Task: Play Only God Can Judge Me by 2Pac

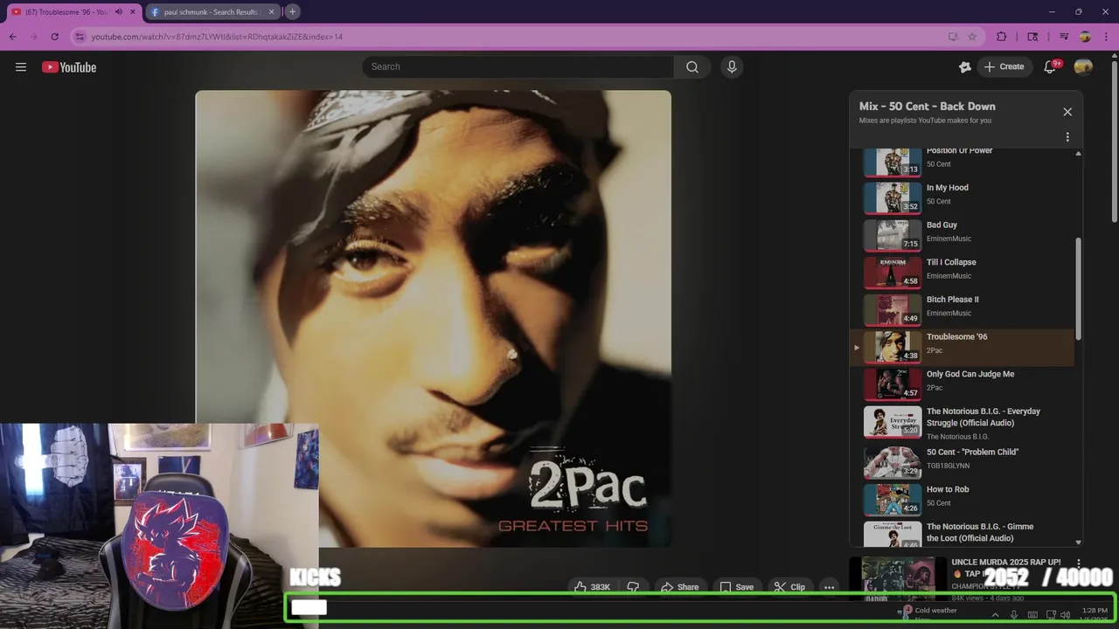Action: pos(962,384)
